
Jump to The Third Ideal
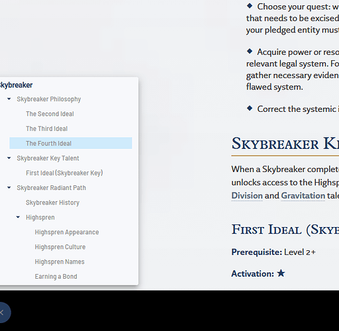tap(46, 128)
